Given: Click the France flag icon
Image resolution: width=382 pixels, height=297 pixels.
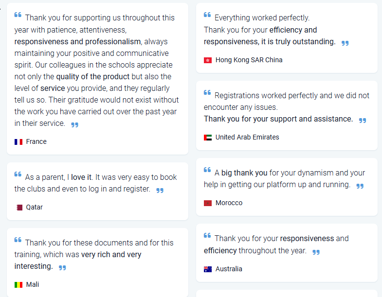Looking at the screenshot, I should 18,142.
